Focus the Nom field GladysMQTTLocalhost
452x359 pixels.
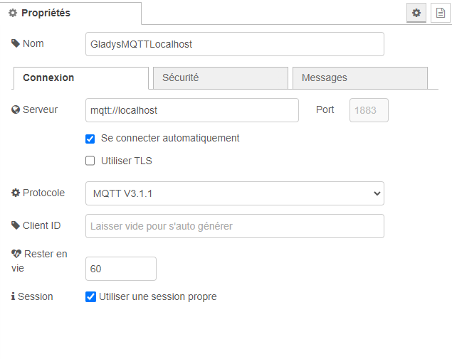[x=234, y=44]
